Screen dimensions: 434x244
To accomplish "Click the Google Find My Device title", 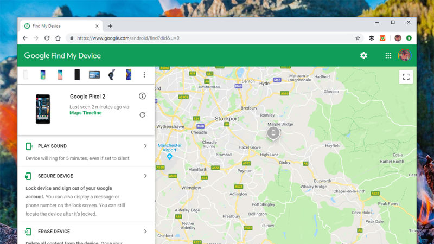I will (62, 56).
